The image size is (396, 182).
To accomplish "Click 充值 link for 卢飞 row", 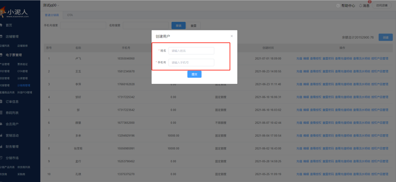I will [x=299, y=58].
